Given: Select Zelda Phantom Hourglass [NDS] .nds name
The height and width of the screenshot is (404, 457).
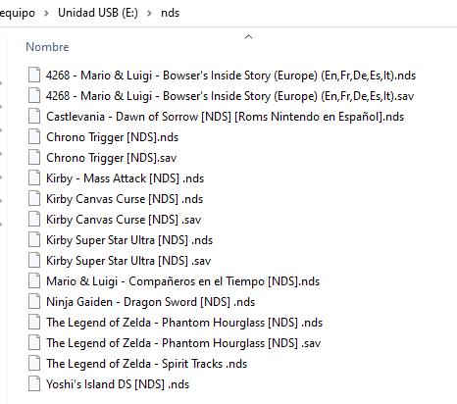Looking at the screenshot, I should coord(184,323).
